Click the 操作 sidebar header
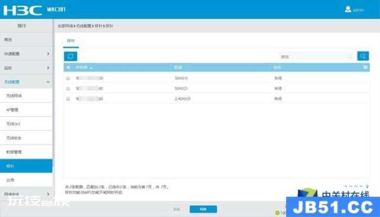 tap(22, 26)
